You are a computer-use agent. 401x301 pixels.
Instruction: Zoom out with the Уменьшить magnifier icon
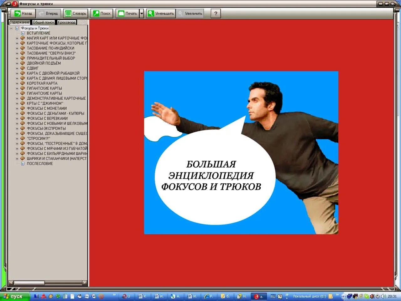point(150,13)
